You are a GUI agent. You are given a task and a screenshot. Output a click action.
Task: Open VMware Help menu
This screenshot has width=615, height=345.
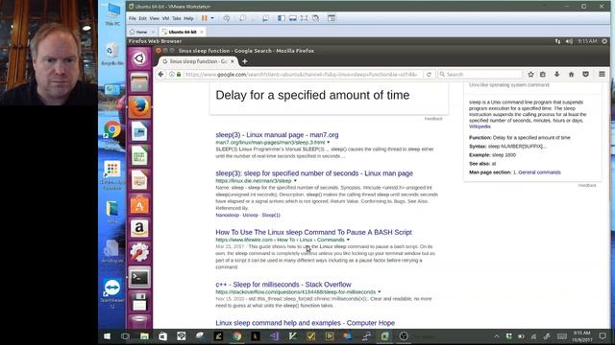click(x=188, y=18)
